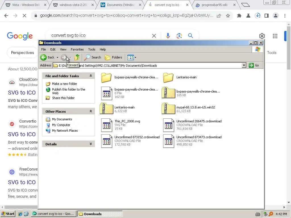
Task: Click the Windows Start button
Action: pyautogui.click(x=8, y=214)
